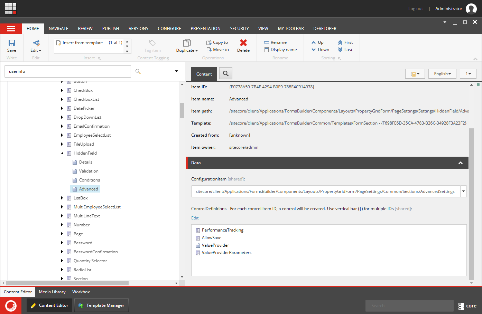This screenshot has height=314, width=482.
Task: Click the Duplicate item icon
Action: point(187,43)
